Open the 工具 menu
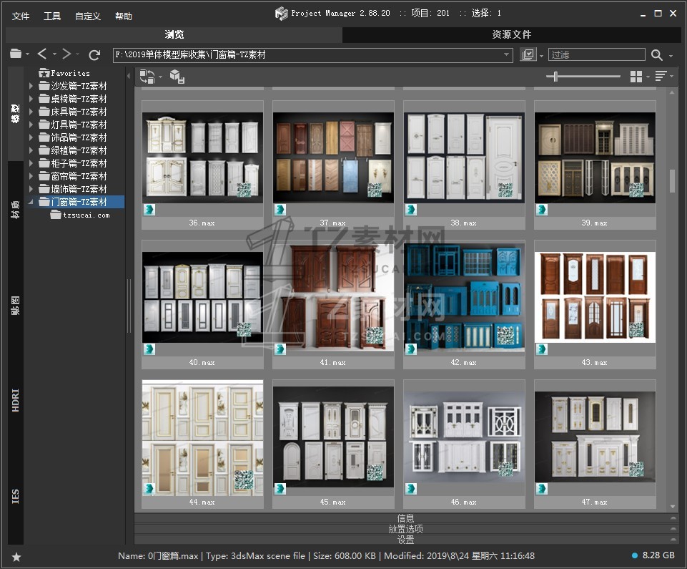Screen dimensions: 687x569 pos(52,16)
